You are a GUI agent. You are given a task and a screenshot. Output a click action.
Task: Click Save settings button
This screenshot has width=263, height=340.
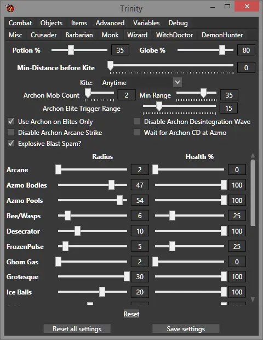[x=186, y=328]
